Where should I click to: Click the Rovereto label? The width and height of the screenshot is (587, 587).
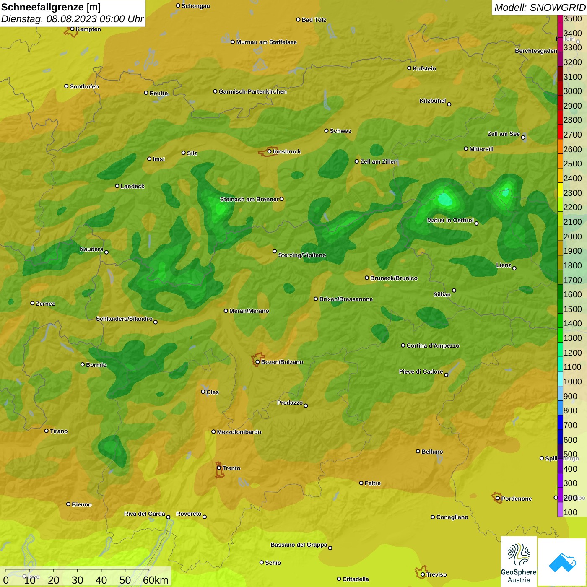pos(189,514)
